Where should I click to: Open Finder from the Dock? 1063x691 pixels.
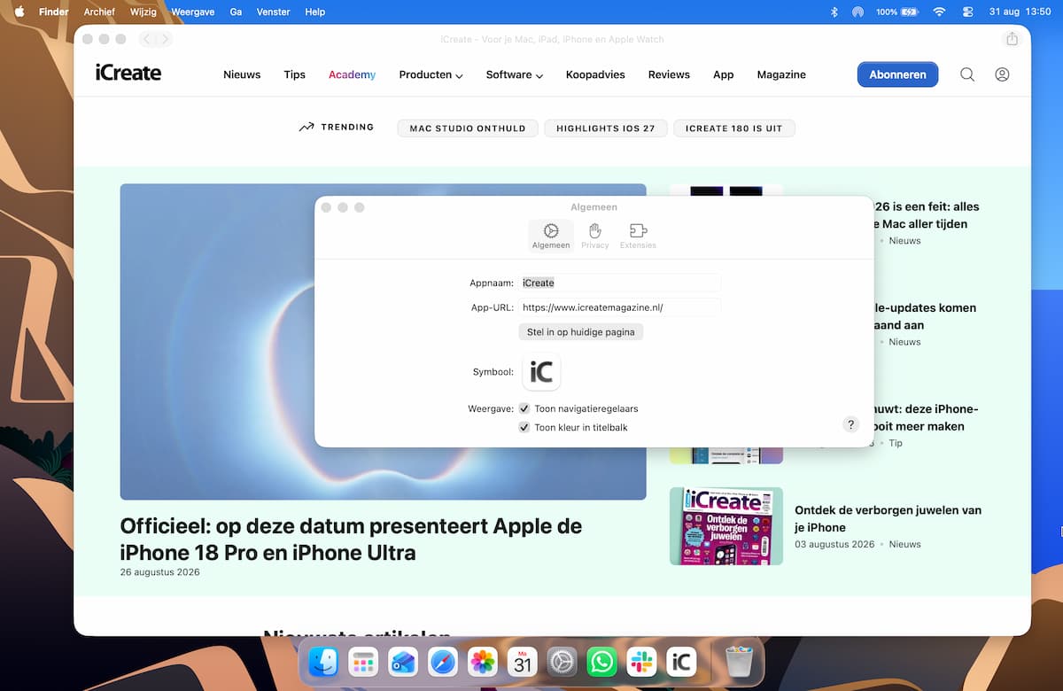[323, 661]
